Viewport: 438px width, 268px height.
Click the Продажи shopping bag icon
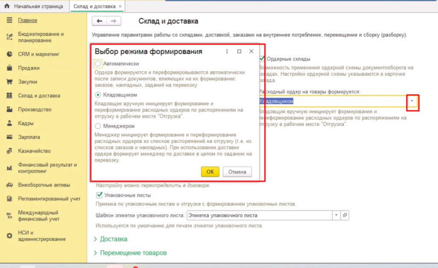[9, 68]
